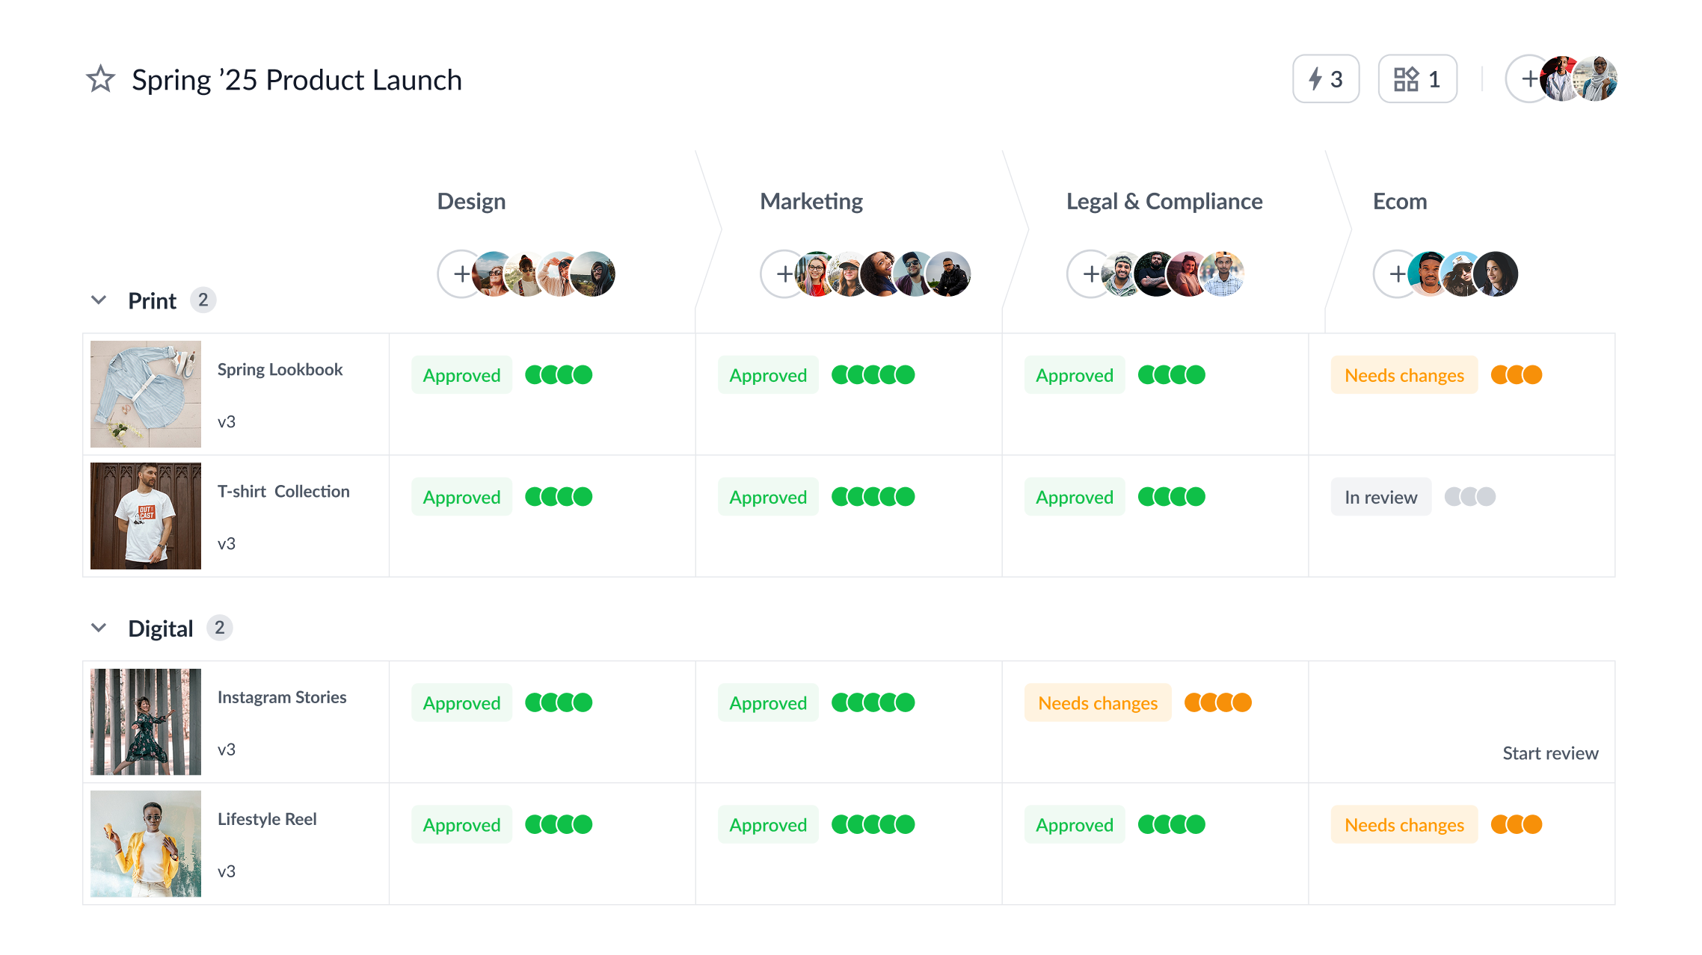1702x955 pixels.
Task: Click green reviewer dots for Spring Lookbook Design
Action: pos(559,375)
